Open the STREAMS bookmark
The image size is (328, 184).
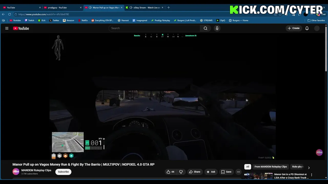(206, 20)
